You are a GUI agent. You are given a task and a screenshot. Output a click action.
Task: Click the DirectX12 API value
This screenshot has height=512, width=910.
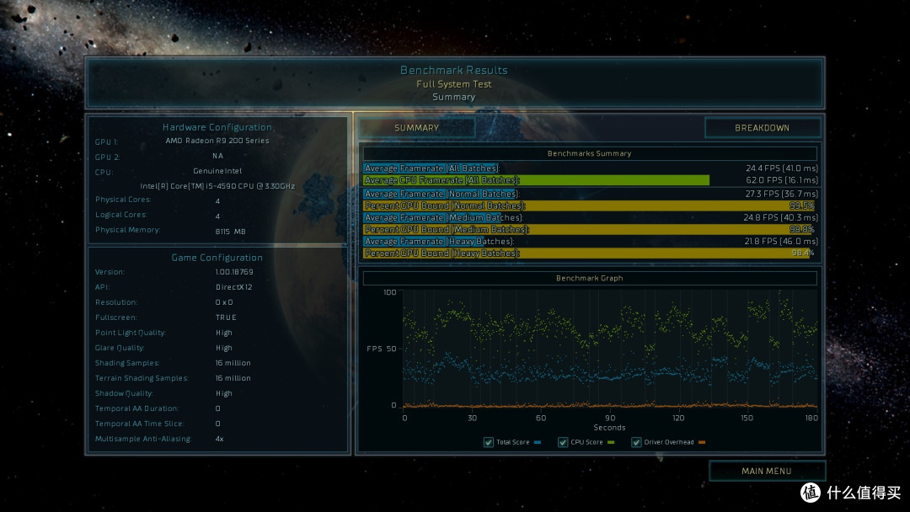234,287
